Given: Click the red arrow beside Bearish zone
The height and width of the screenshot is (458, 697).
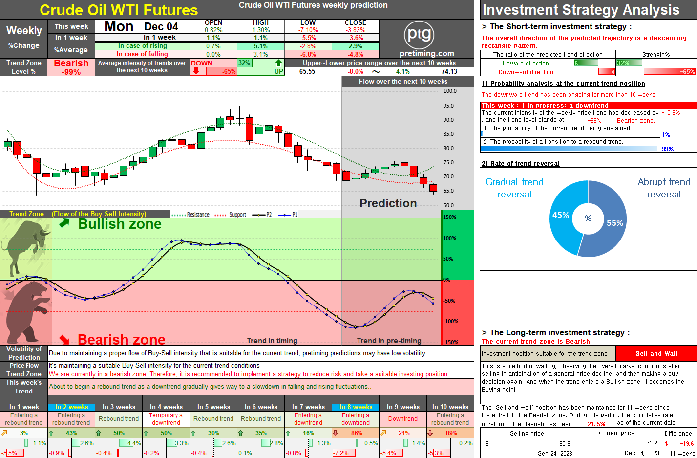Looking at the screenshot, I should point(64,339).
